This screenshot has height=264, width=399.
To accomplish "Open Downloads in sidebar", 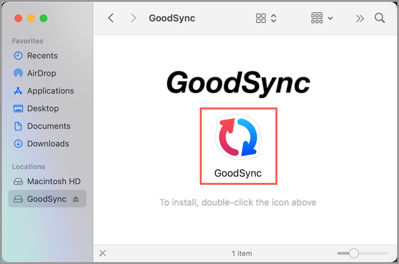I will point(47,144).
